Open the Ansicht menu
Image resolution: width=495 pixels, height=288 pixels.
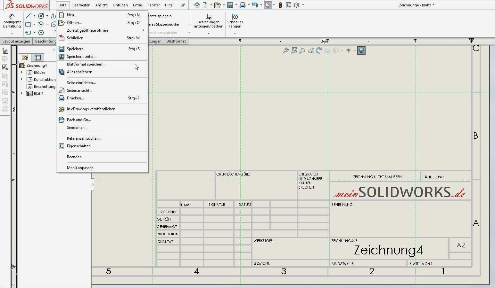(x=102, y=5)
